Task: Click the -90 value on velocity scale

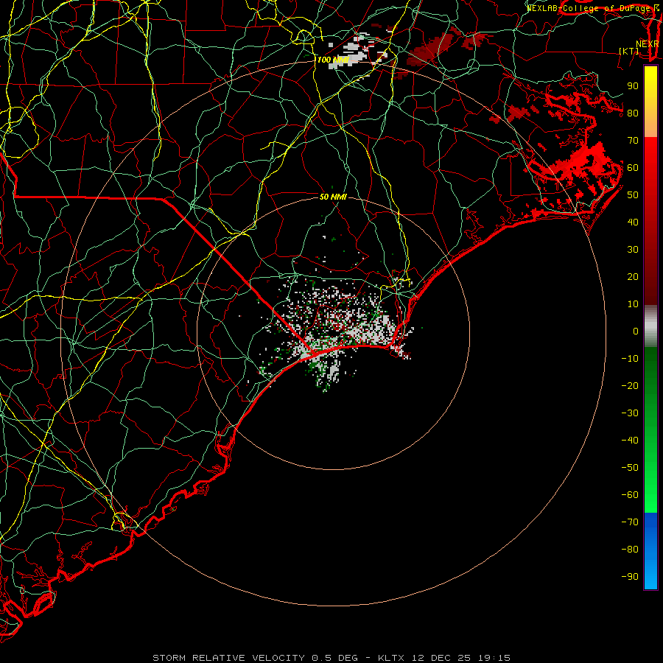Action: coord(630,577)
